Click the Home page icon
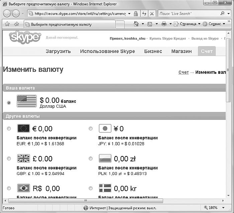This screenshot has width=234, height=213. tap(136, 24)
